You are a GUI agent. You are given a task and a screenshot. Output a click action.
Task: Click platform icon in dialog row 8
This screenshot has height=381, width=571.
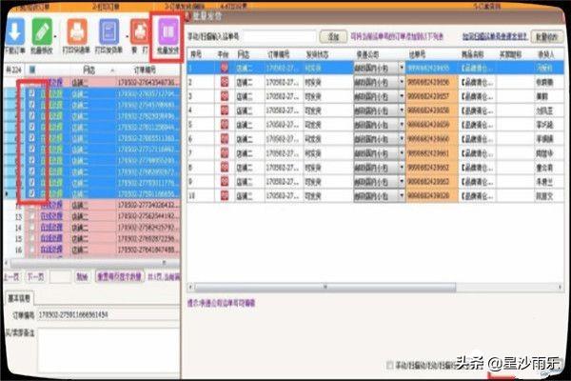point(225,168)
